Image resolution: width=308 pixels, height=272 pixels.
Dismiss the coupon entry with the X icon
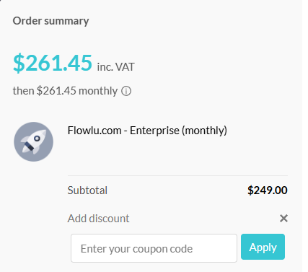(x=283, y=219)
